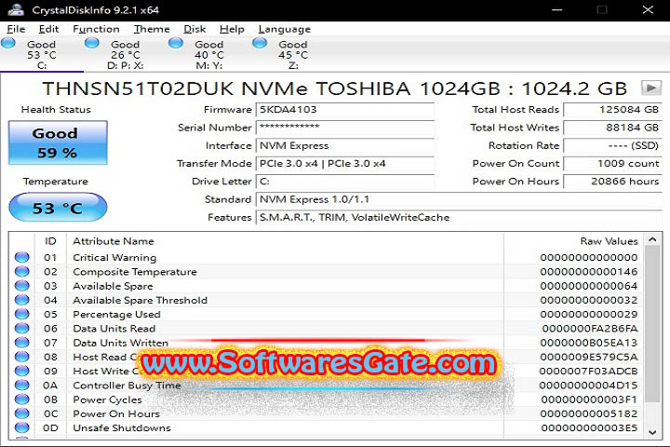Click the Total Host Writes value 88184 GB
670x447 pixels.
pyautogui.click(x=612, y=128)
